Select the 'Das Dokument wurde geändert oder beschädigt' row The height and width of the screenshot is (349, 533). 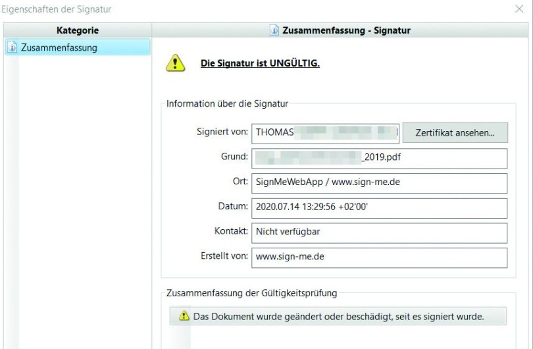click(338, 316)
